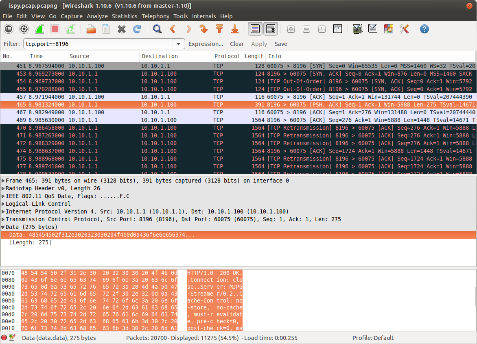Image resolution: width=477 pixels, height=344 pixels.
Task: Edit display filter icon
Action: [373, 29]
